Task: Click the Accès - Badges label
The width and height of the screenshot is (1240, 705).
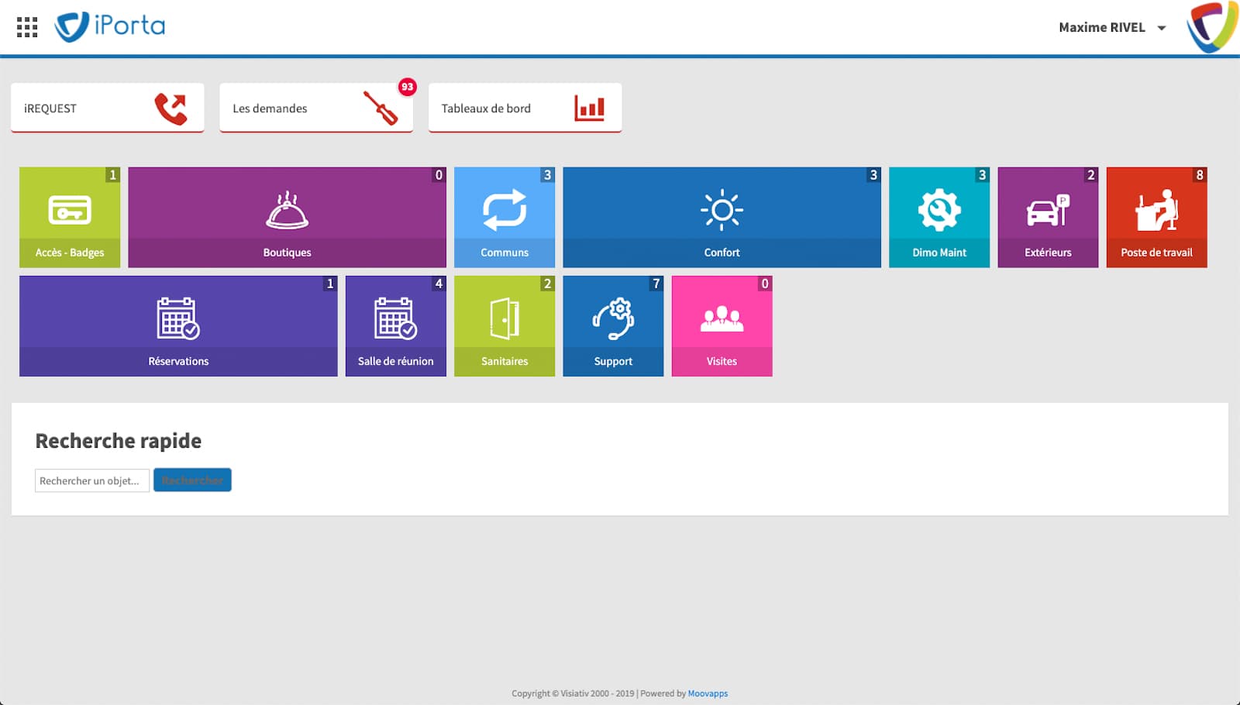Action: coord(70,253)
